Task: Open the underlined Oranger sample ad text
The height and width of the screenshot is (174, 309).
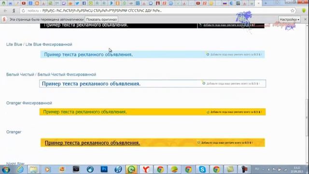Action: [92, 143]
